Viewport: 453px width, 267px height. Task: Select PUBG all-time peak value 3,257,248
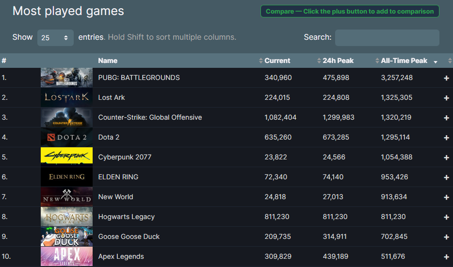(x=397, y=78)
